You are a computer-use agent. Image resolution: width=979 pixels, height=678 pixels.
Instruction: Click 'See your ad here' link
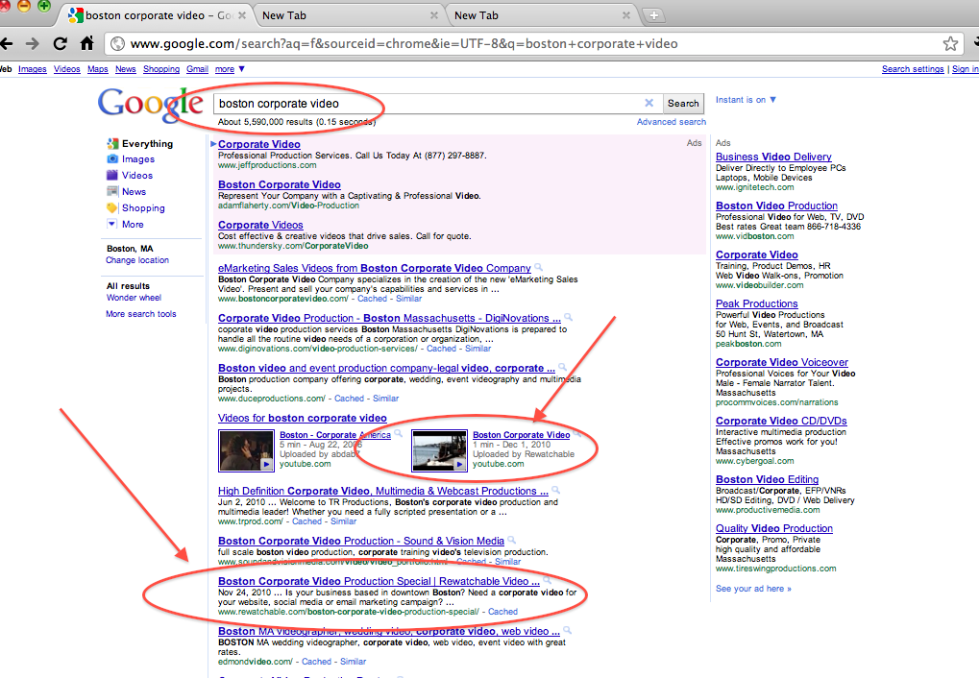point(753,589)
